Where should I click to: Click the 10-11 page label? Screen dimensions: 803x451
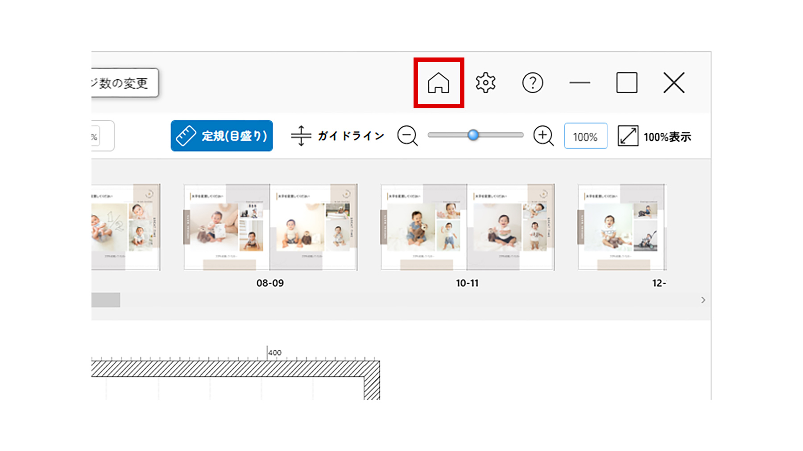[x=467, y=283]
